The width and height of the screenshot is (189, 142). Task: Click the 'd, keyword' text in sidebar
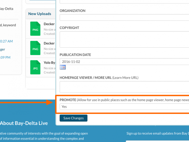pyautogui.click(x=8, y=25)
